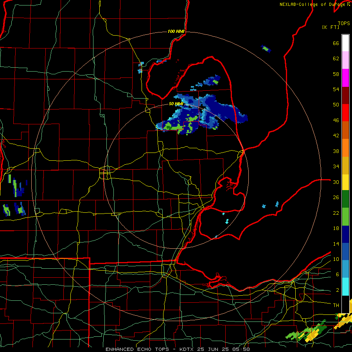Image resolution: width=352 pixels, height=352 pixels.
Task: Click the 66 legend value
Action: (336, 43)
